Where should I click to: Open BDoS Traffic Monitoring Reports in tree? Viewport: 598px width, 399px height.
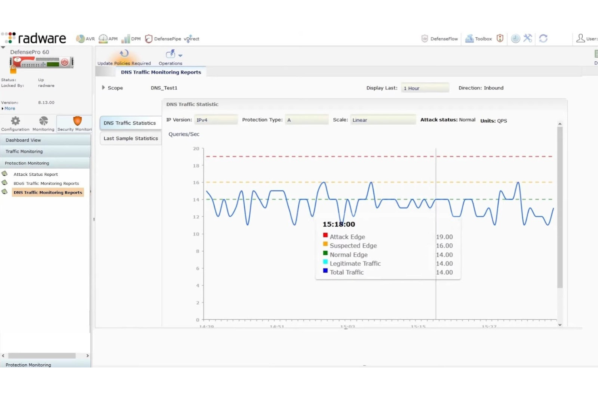click(x=46, y=183)
